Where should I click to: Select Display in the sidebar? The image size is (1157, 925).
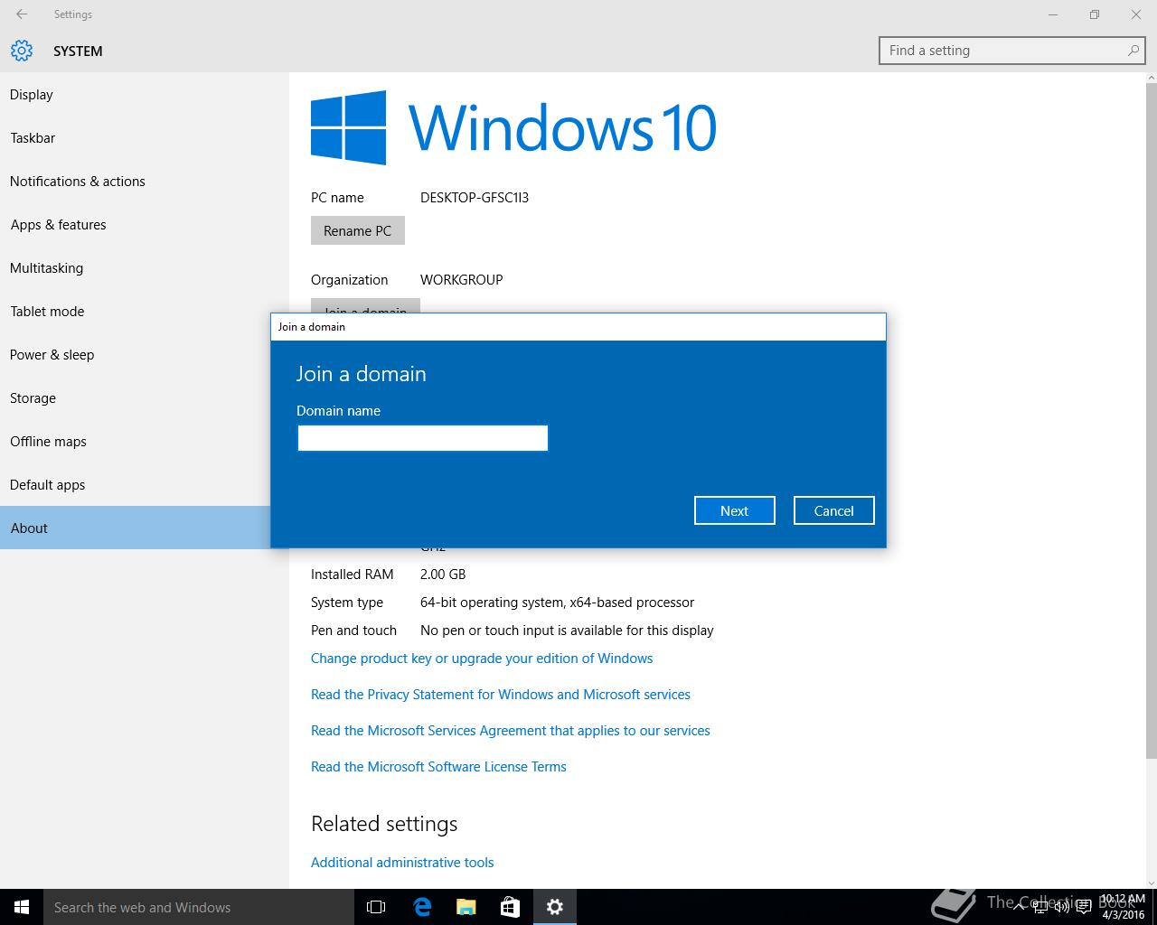[x=32, y=95]
